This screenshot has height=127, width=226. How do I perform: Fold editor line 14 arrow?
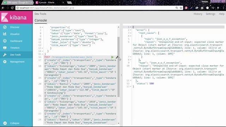tap(42, 51)
